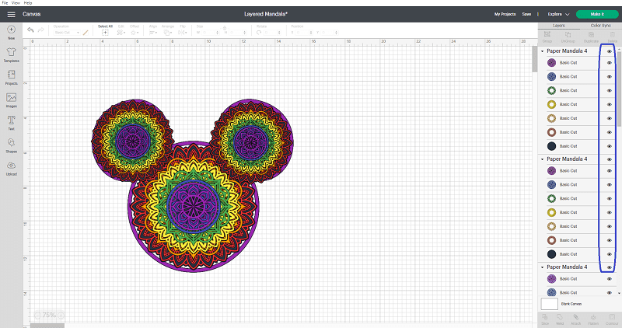Click the green Make It button
The image size is (622, 328).
[x=597, y=14]
